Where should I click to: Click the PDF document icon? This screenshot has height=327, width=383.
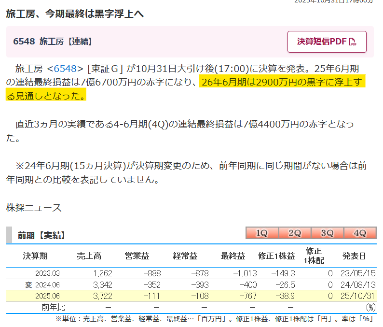coord(352,42)
